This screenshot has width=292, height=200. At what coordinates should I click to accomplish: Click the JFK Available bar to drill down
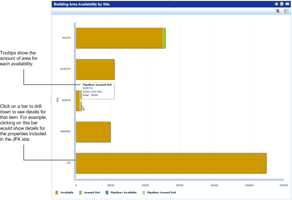tap(171, 163)
